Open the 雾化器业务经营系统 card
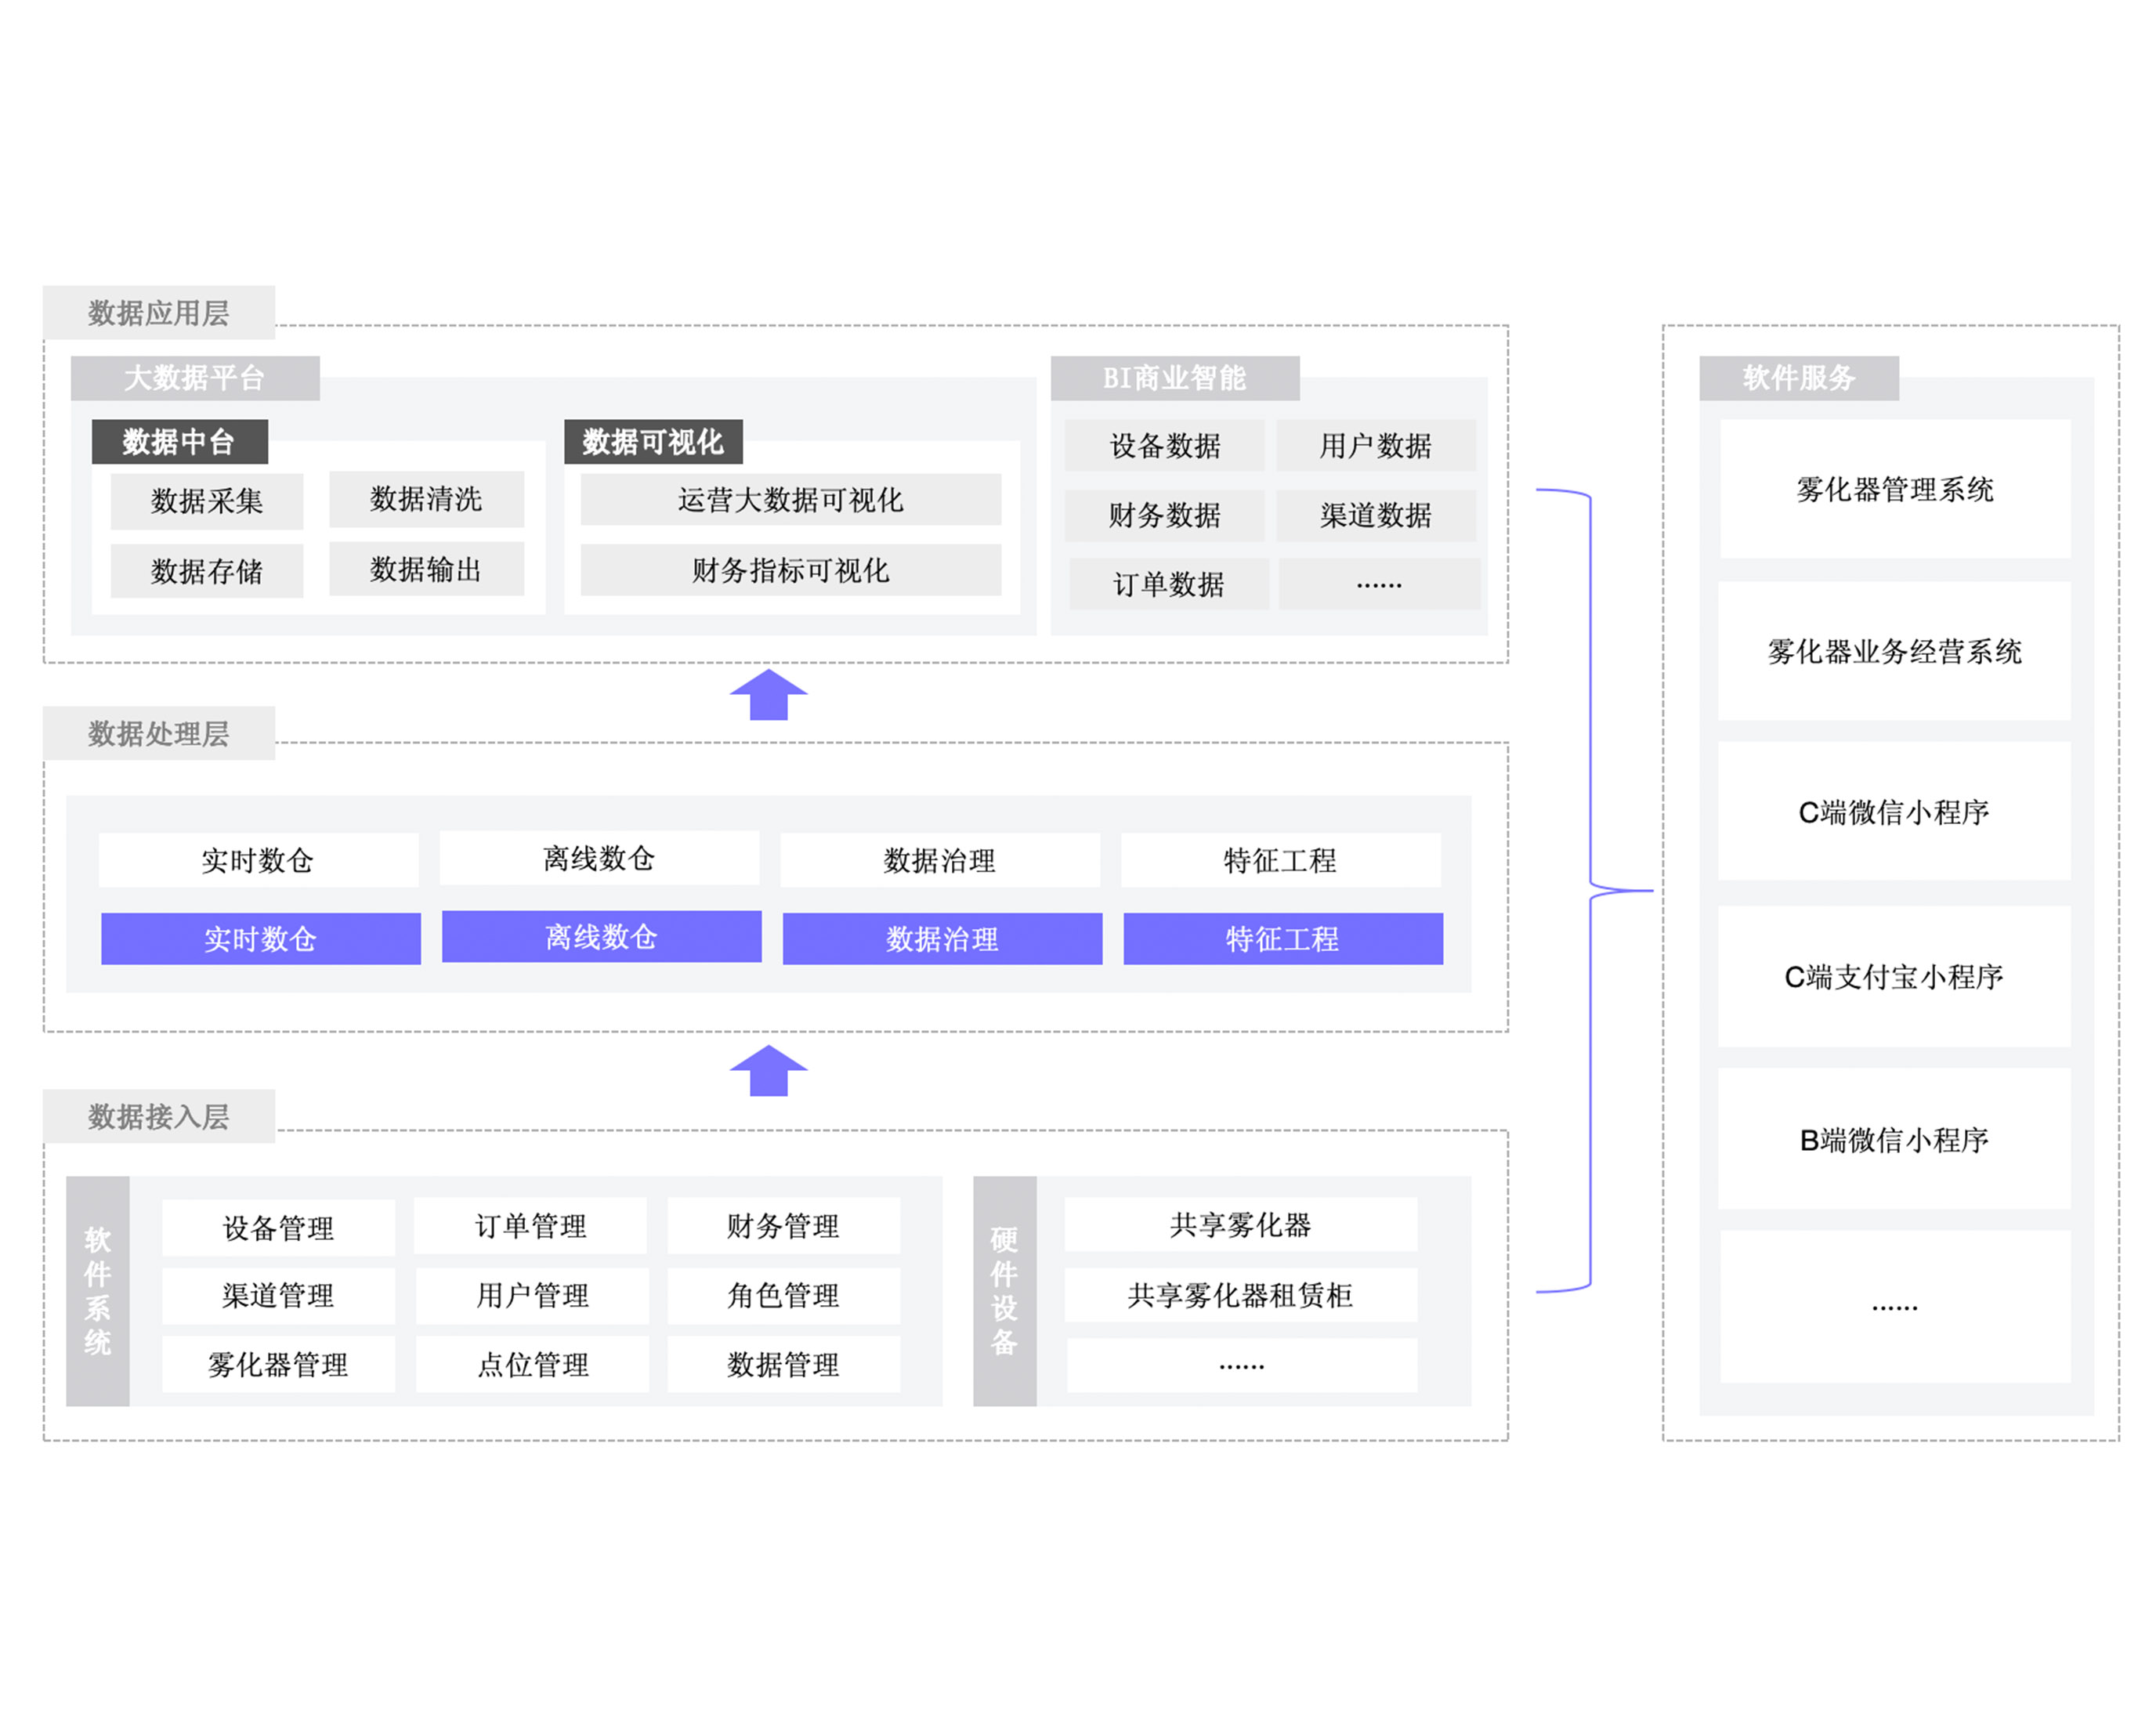This screenshot has width=2156, height=1725. pyautogui.click(x=1895, y=651)
